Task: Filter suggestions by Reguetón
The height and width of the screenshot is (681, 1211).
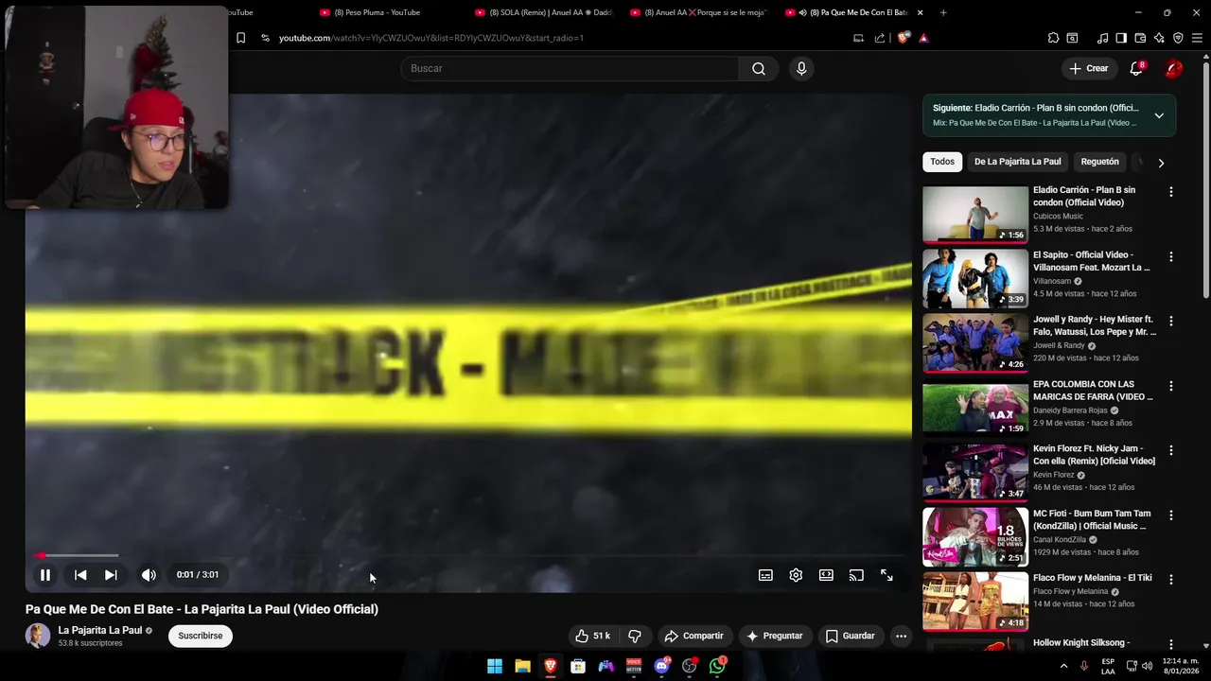Action: point(1099,162)
